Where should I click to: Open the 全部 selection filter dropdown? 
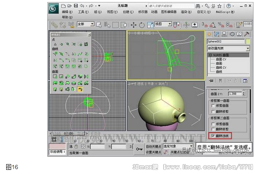tap(92, 24)
